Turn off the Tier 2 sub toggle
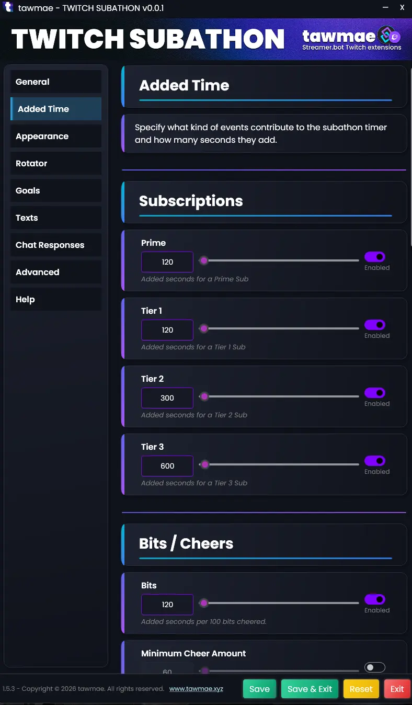The width and height of the screenshot is (412, 705). pos(375,393)
